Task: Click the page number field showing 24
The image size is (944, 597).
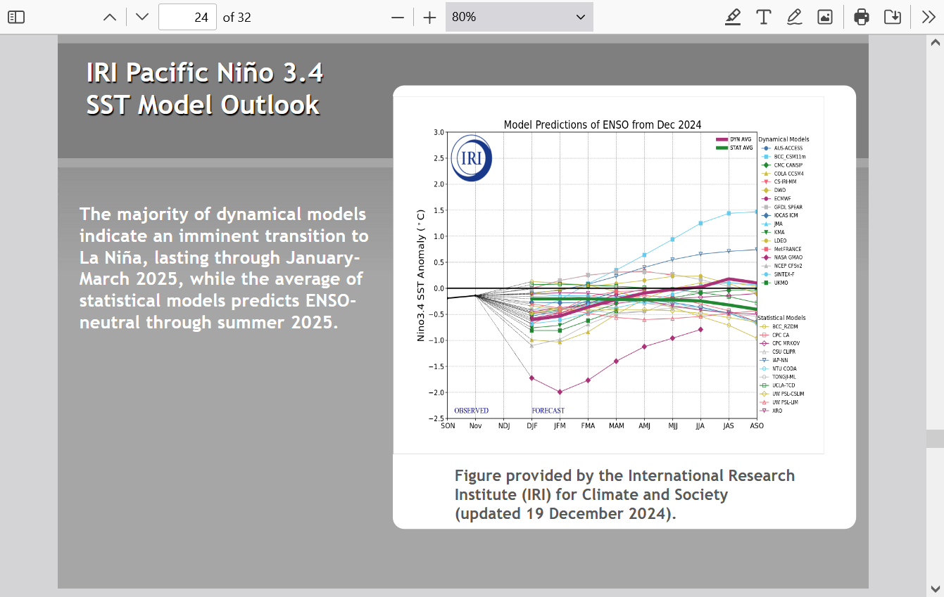Action: pos(187,17)
